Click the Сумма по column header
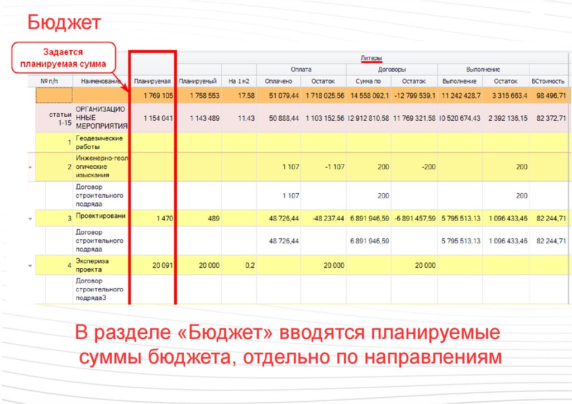The width and height of the screenshot is (572, 404). point(368,82)
